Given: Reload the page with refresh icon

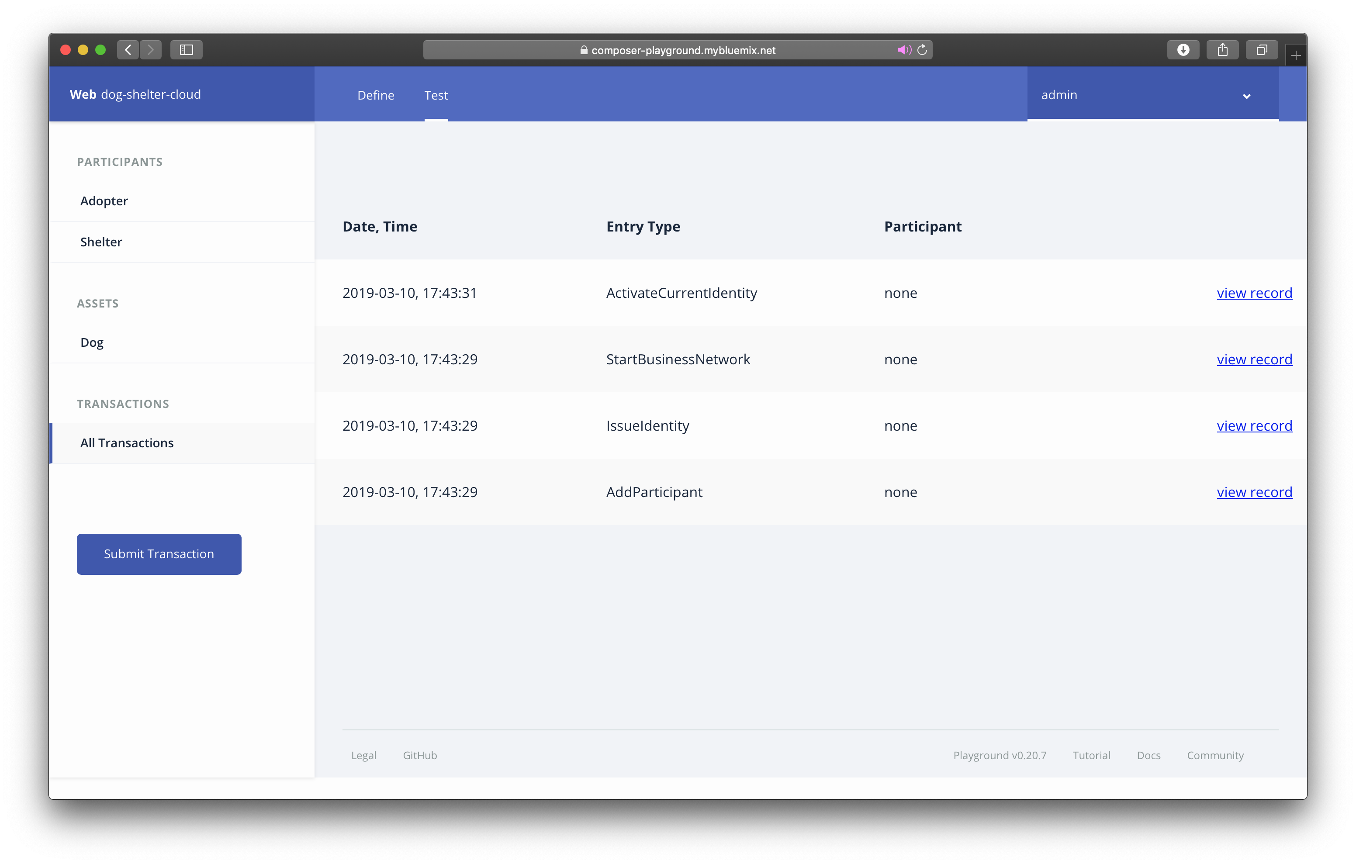Looking at the screenshot, I should click(x=922, y=49).
